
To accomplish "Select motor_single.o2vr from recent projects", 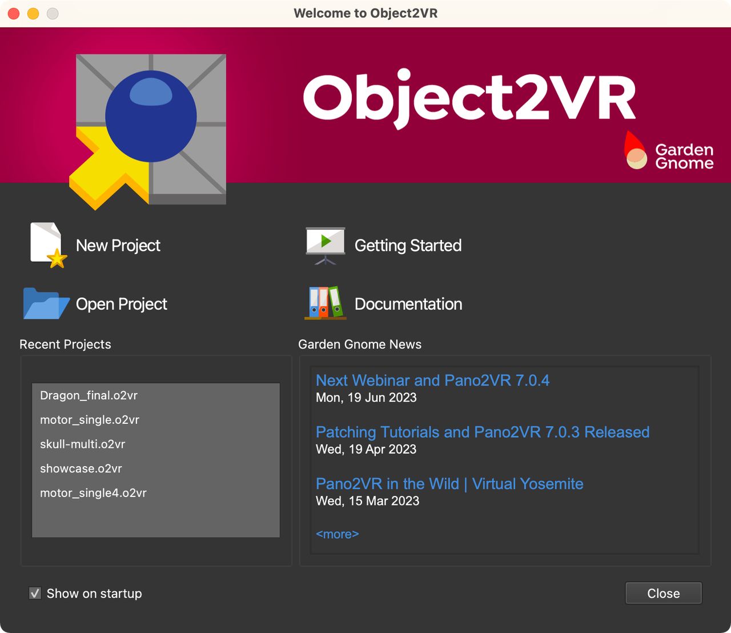I will [90, 420].
